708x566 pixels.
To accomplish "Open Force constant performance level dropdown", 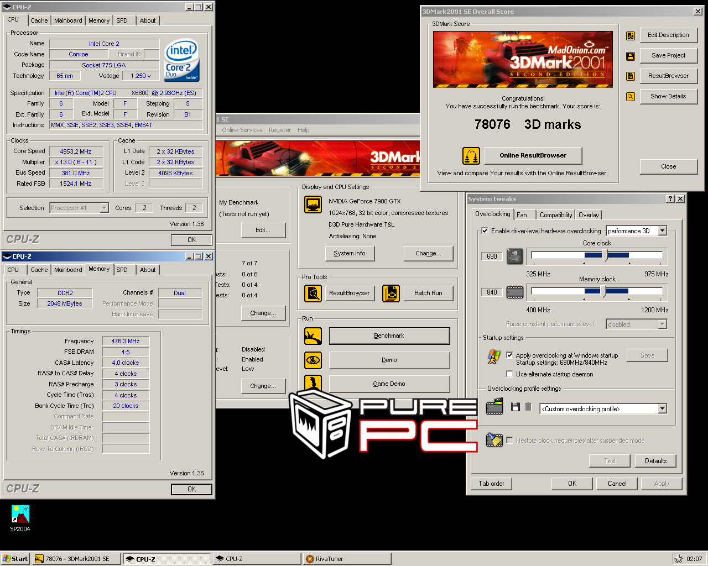I will tap(663, 324).
